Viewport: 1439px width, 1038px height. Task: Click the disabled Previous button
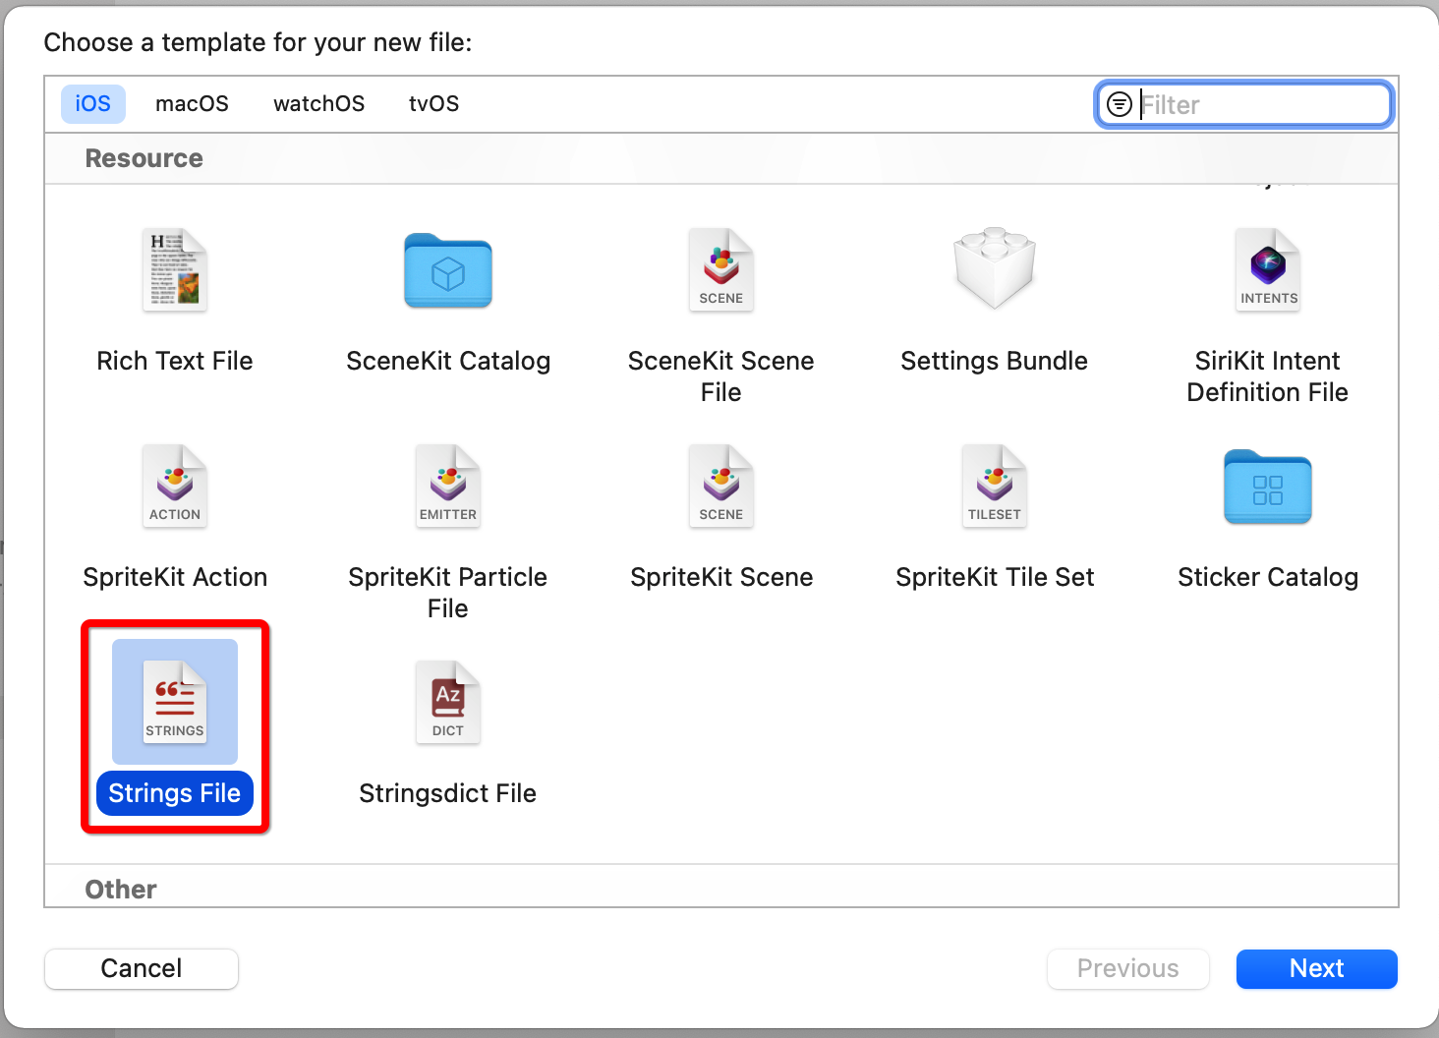(x=1127, y=968)
